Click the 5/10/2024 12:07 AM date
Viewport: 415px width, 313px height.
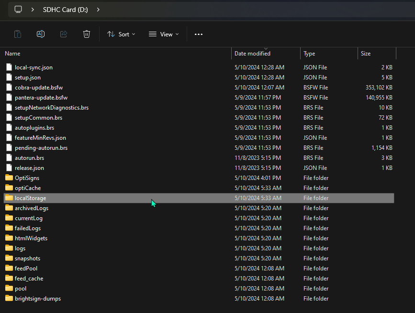click(x=259, y=88)
